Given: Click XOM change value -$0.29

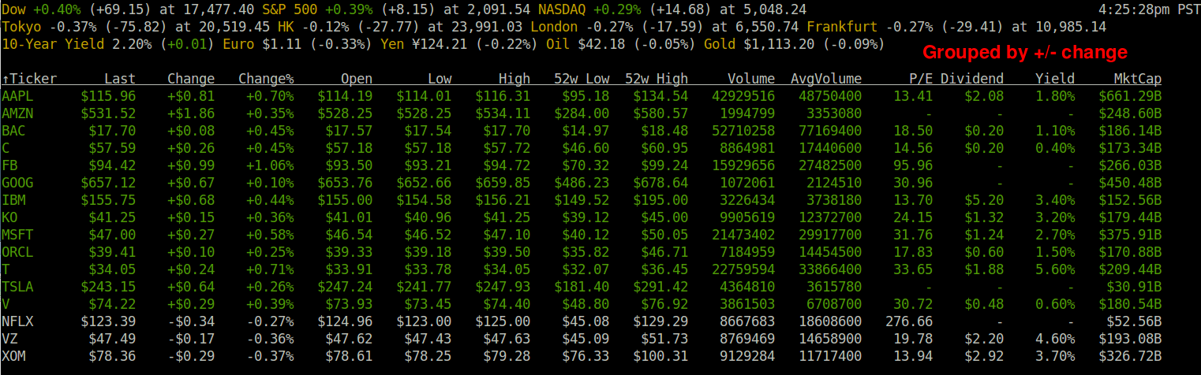Looking at the screenshot, I should click(x=191, y=356).
